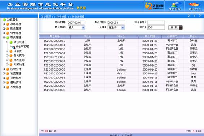
Task: Collapse the 存货管理 tree node
Action: point(4,37)
